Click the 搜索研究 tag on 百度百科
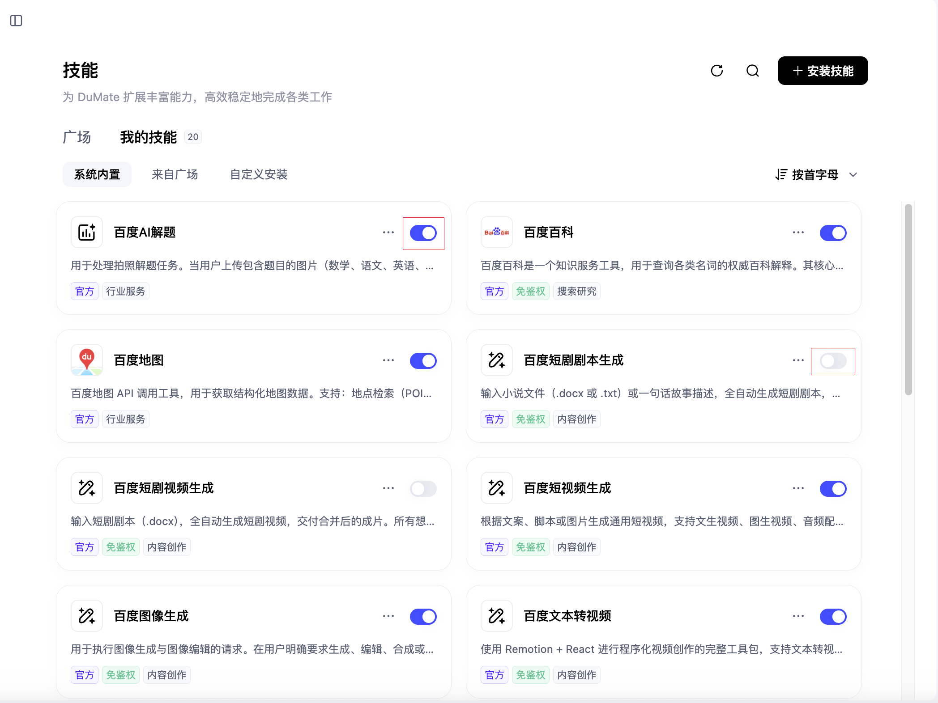This screenshot has width=938, height=703. tap(576, 292)
